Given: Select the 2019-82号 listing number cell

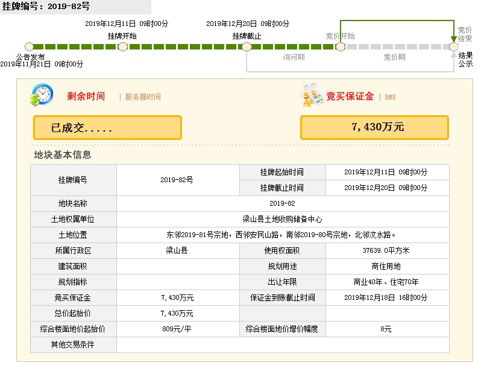Looking at the screenshot, I should pyautogui.click(x=178, y=180).
